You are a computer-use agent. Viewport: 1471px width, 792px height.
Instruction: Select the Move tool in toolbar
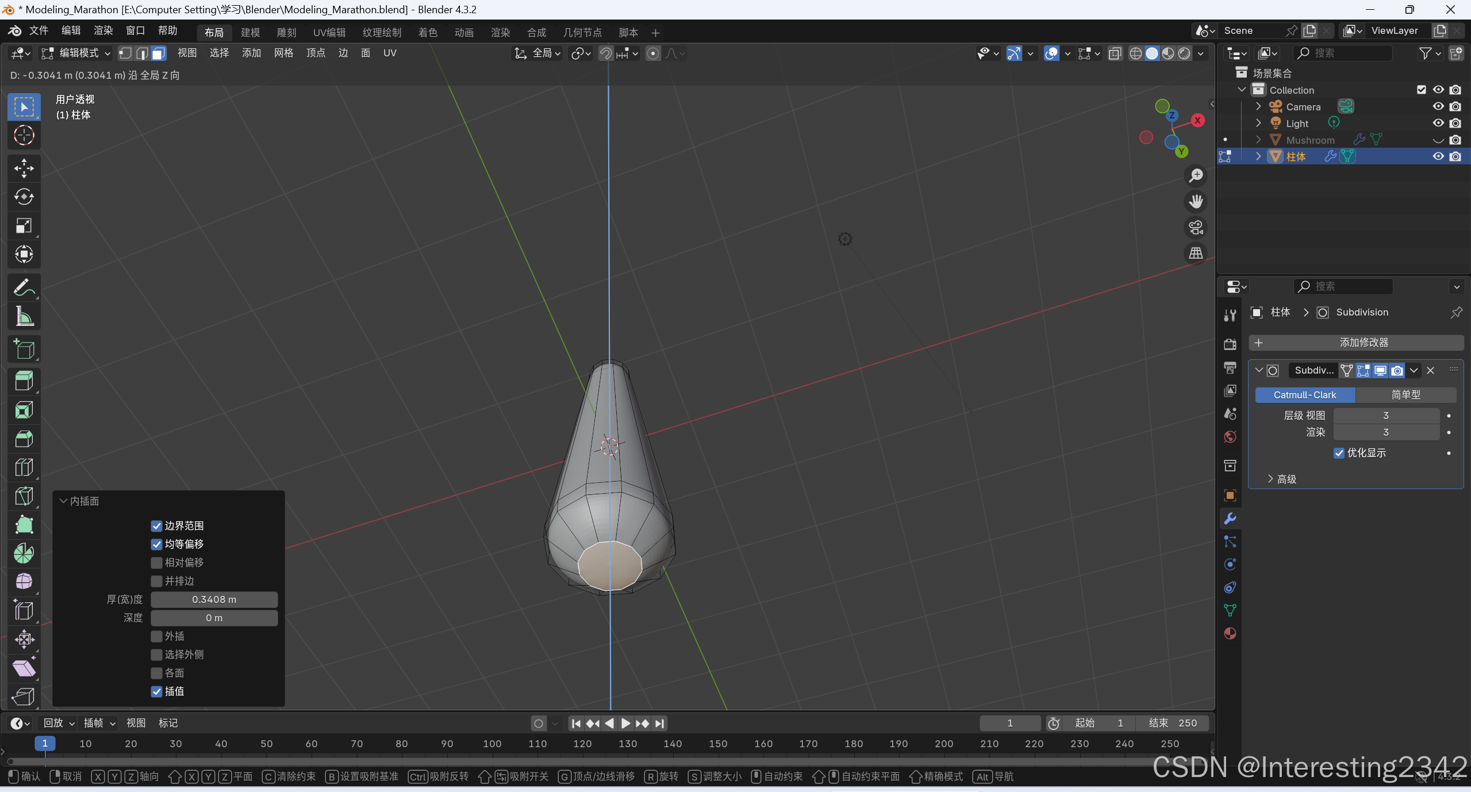pos(24,168)
